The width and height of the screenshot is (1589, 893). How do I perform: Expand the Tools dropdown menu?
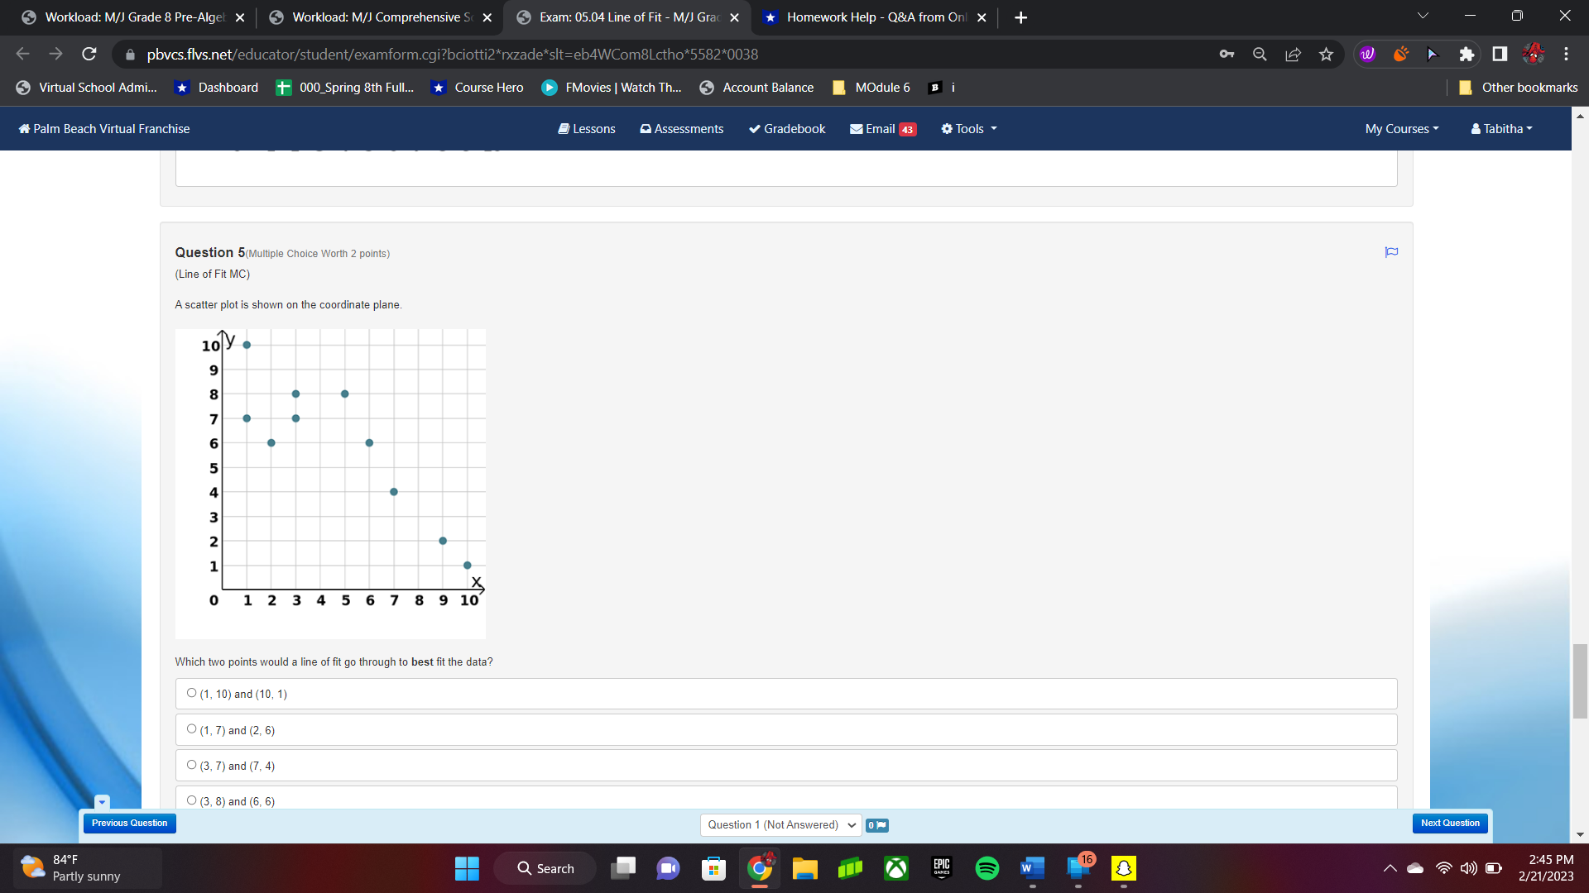coord(968,129)
